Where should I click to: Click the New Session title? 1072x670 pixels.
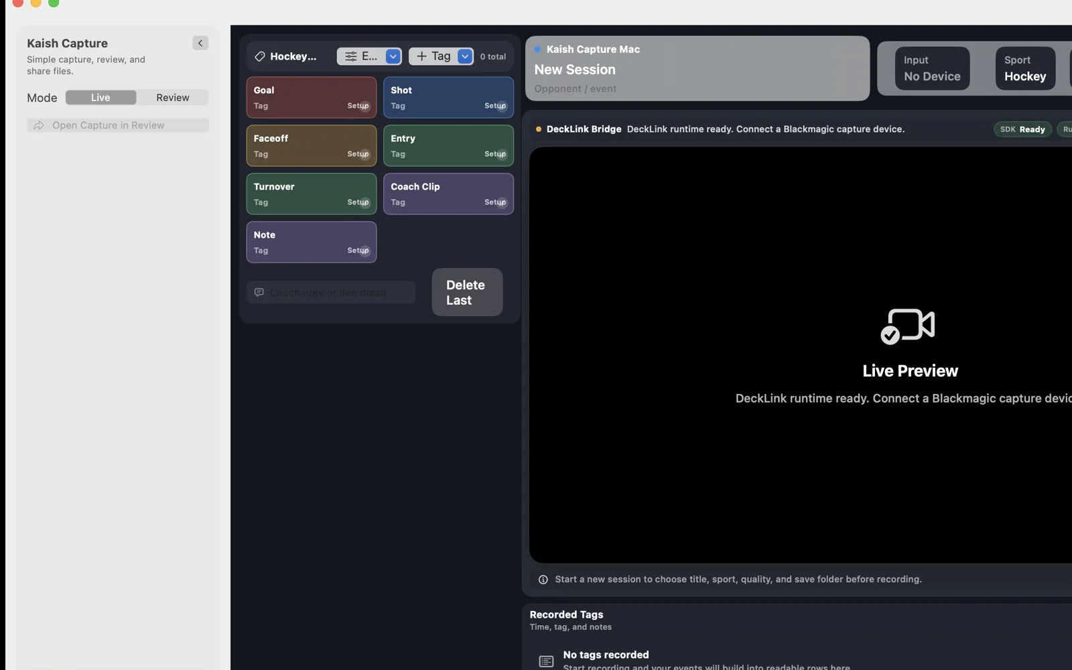(x=575, y=70)
